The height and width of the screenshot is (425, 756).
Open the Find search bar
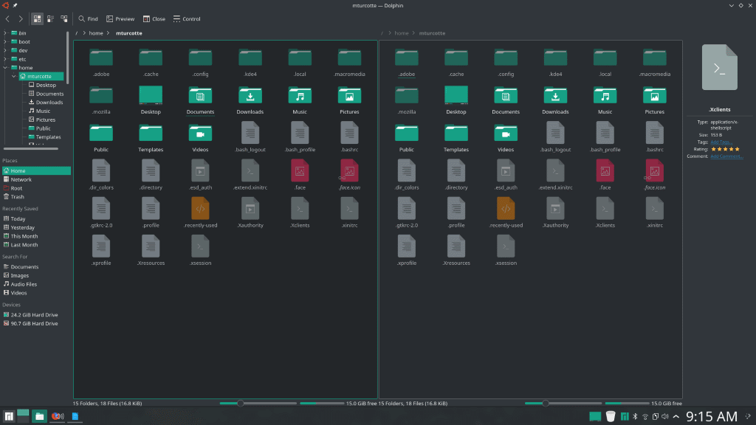point(86,18)
